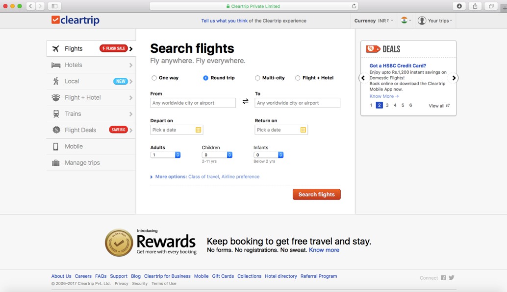Select the Multi-city radio button
This screenshot has height=292, width=507.
coord(257,78)
